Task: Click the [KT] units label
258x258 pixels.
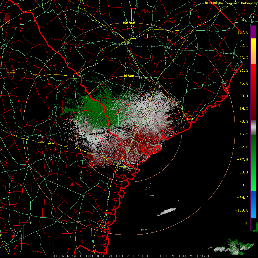Action: (245, 20)
